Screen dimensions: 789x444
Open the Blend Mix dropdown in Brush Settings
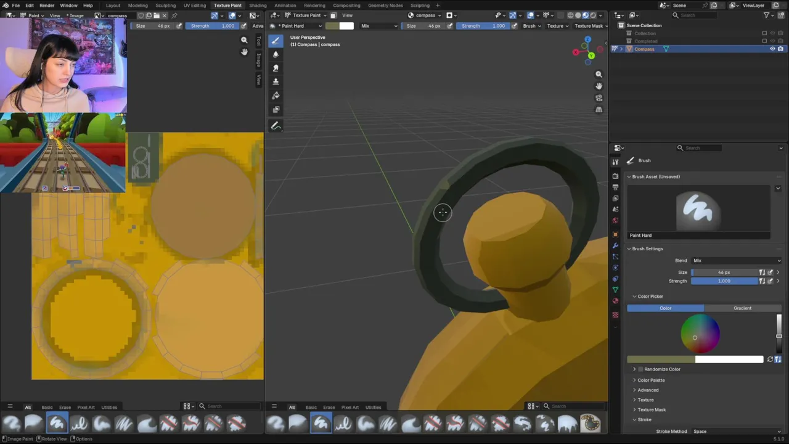pos(736,260)
